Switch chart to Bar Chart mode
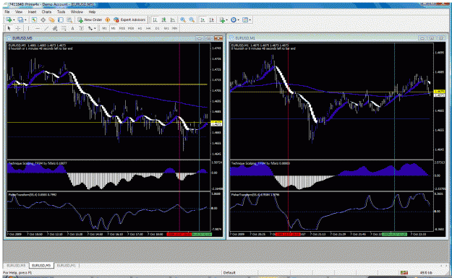452x278 pixels. click(x=155, y=20)
